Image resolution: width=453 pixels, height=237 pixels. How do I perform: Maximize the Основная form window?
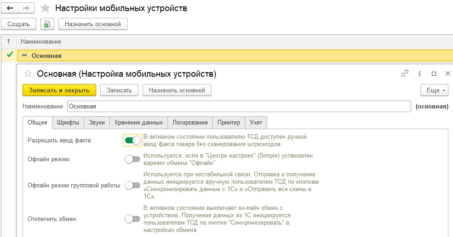[x=434, y=74]
